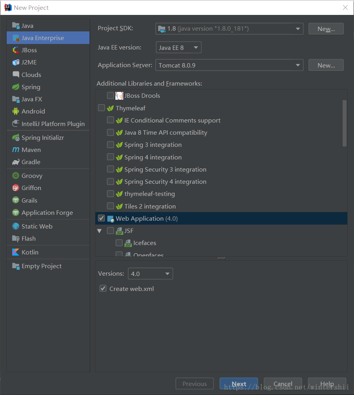The image size is (354, 395).
Task: Click the JSF framework icon
Action: point(119,231)
